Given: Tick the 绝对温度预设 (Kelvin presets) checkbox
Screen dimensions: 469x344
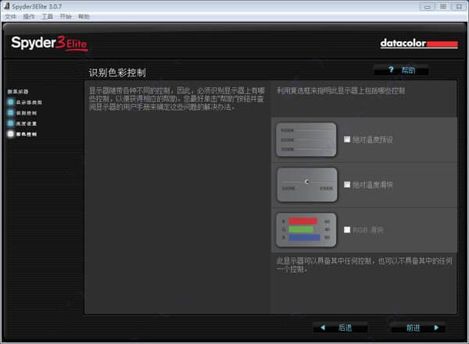Looking at the screenshot, I should point(347,140).
